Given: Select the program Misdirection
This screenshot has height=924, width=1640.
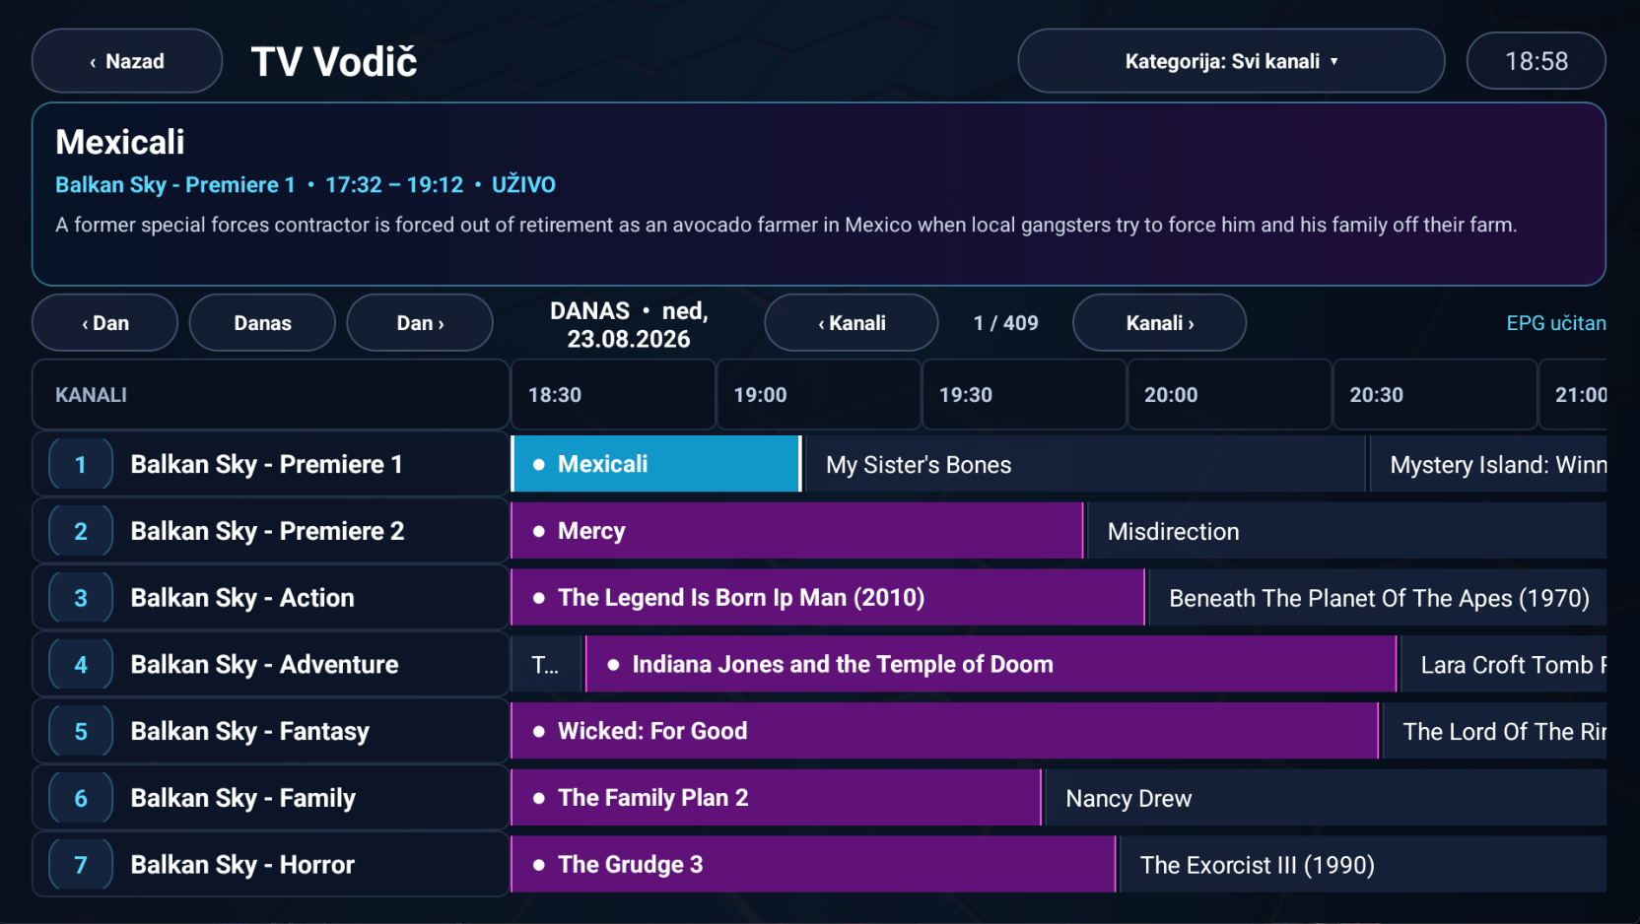Looking at the screenshot, I should [1347, 531].
